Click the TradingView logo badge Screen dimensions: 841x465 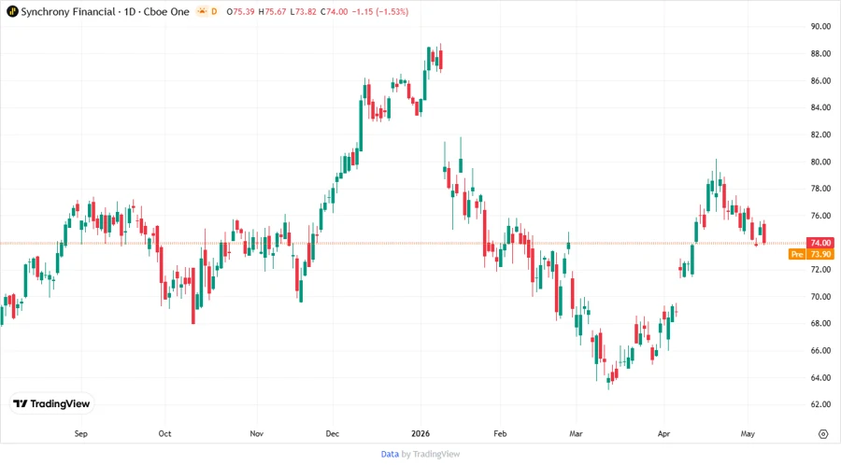point(51,403)
